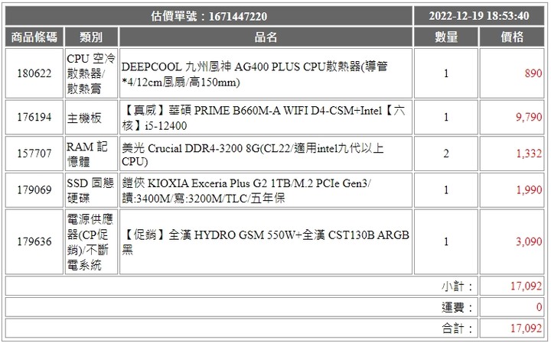This screenshot has width=551, height=343.
Task: Select product barcode 176194
Action: (x=34, y=117)
